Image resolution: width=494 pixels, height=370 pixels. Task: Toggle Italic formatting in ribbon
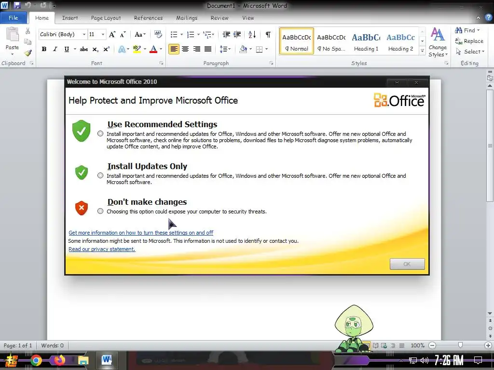pyautogui.click(x=55, y=49)
